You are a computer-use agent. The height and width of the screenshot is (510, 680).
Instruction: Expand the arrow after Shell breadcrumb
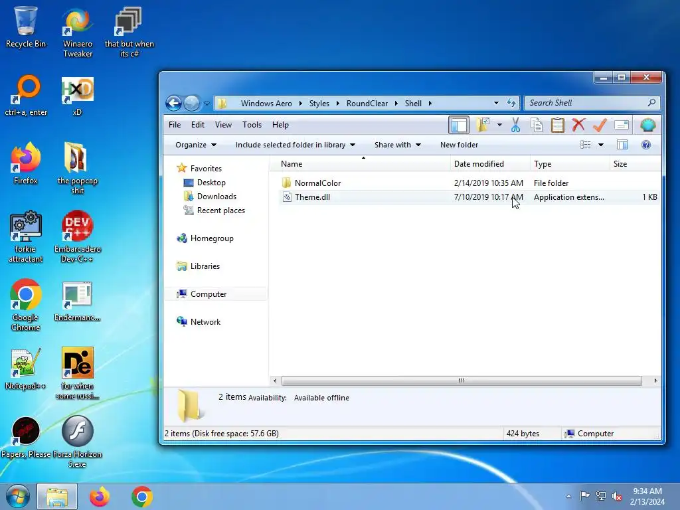(430, 103)
